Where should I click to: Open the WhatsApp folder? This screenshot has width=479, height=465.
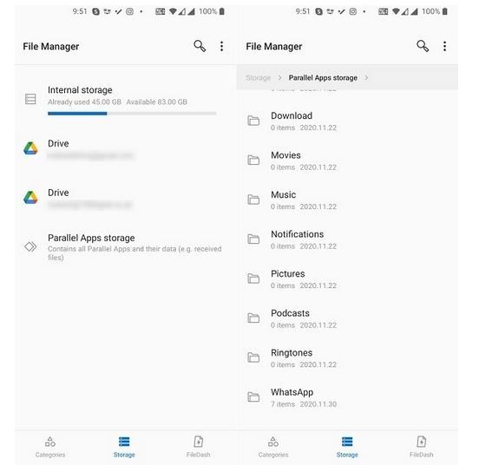(x=347, y=397)
